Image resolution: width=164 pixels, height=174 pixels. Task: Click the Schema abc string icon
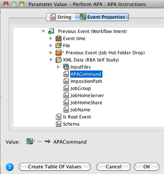(59, 124)
